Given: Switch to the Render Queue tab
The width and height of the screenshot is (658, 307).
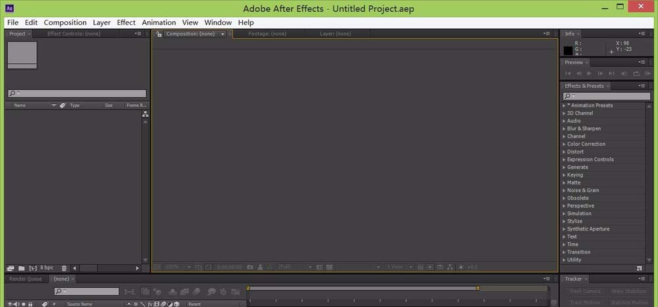Looking at the screenshot, I should 26,279.
